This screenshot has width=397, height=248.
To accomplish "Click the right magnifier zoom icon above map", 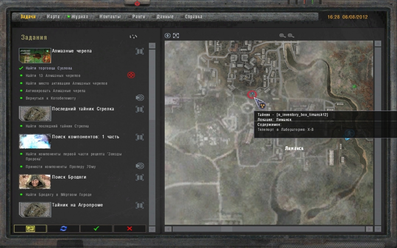I will (x=291, y=36).
